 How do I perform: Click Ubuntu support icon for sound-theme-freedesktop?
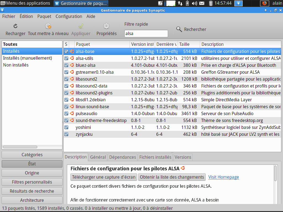click(x=72, y=120)
